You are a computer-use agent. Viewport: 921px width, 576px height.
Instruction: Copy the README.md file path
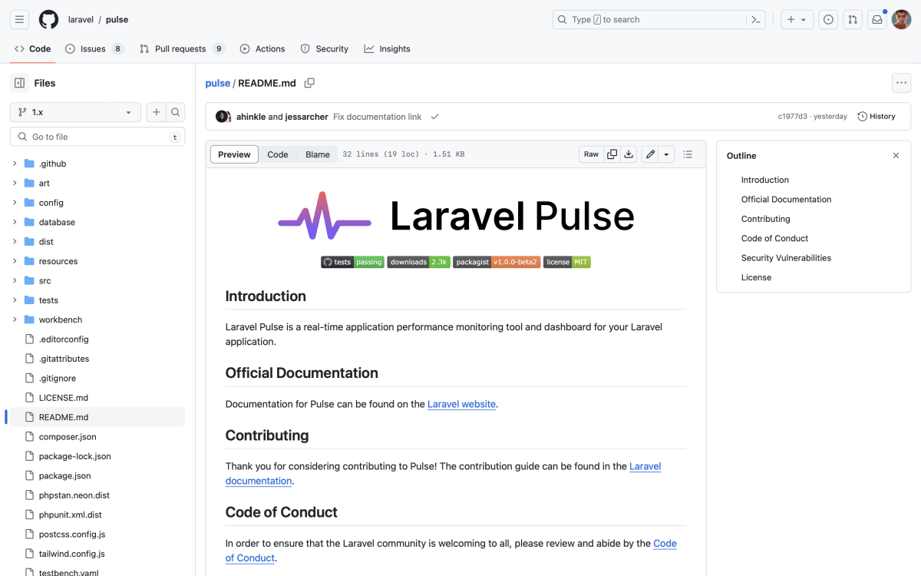[x=309, y=83]
